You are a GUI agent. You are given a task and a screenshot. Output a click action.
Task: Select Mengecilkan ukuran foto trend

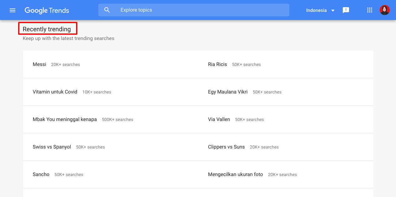click(235, 174)
